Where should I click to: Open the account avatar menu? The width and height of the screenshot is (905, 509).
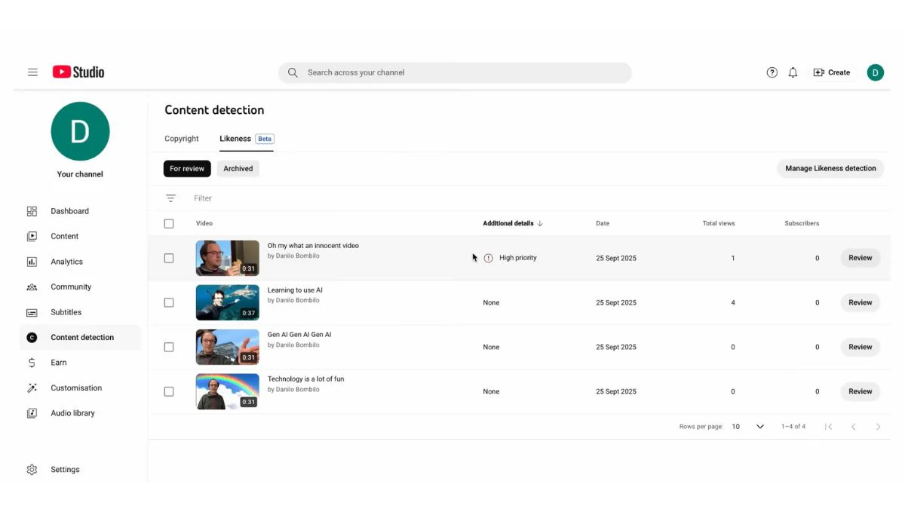click(x=875, y=72)
